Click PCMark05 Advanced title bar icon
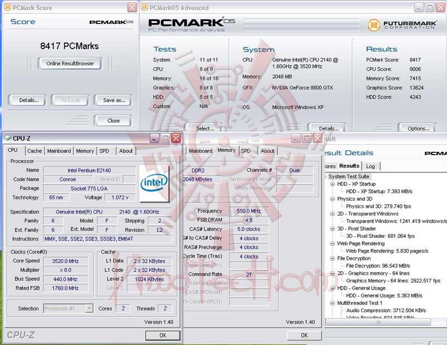Image resolution: width=447 pixels, height=345 pixels. tap(145, 7)
